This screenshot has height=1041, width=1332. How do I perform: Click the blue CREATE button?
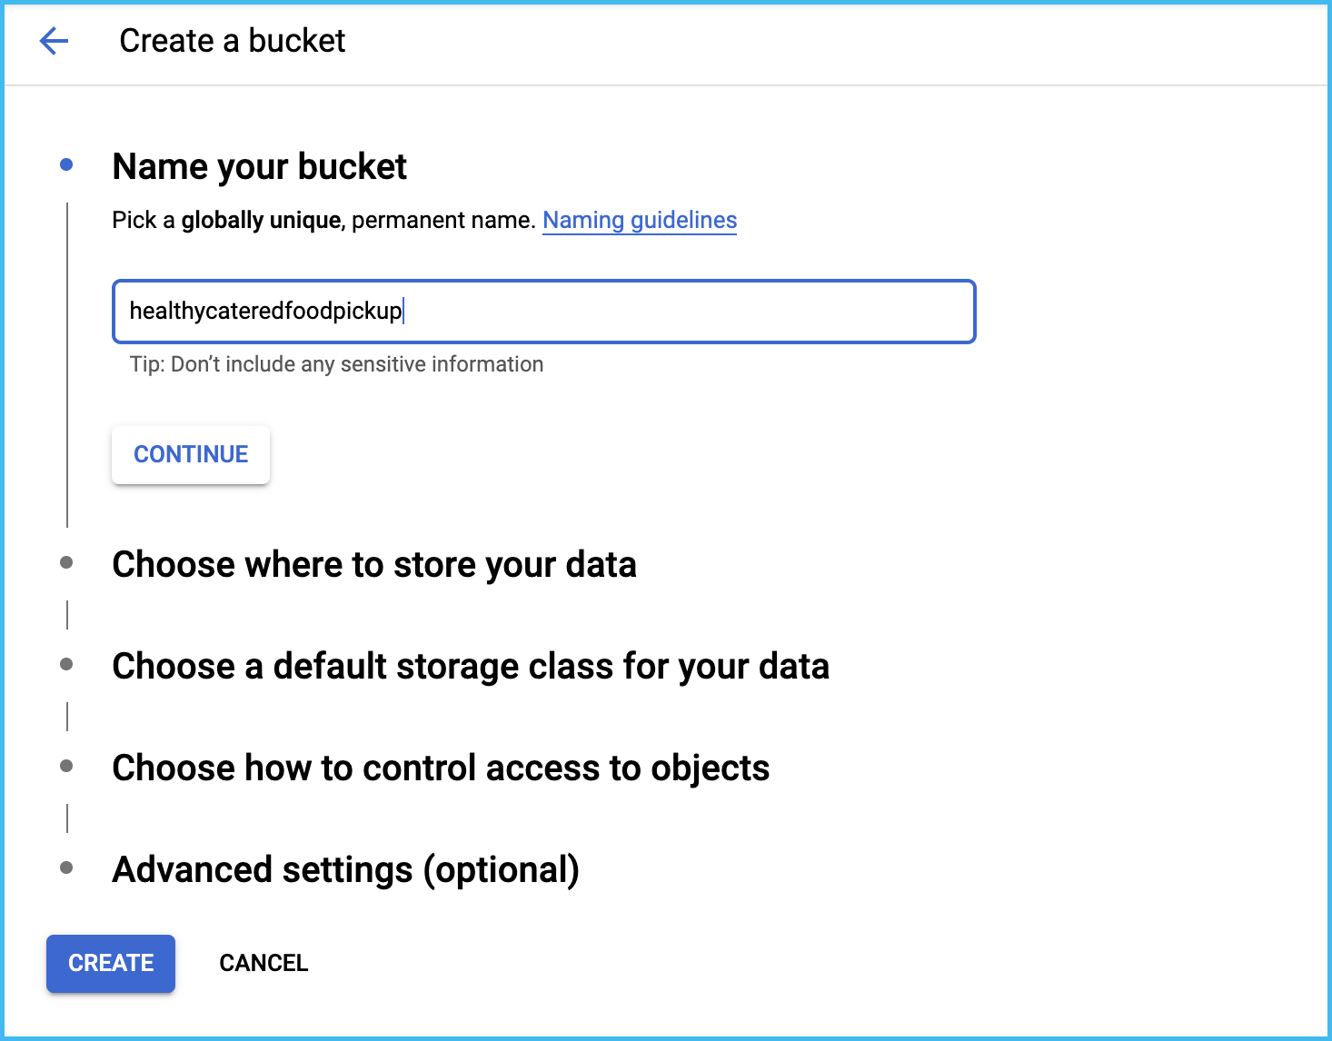pos(111,963)
